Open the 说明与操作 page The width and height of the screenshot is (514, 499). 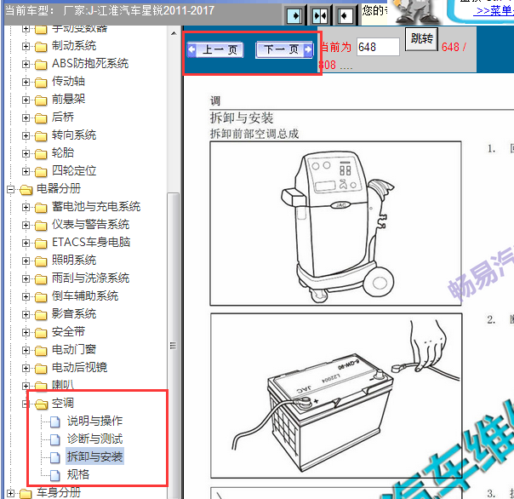pos(94,421)
